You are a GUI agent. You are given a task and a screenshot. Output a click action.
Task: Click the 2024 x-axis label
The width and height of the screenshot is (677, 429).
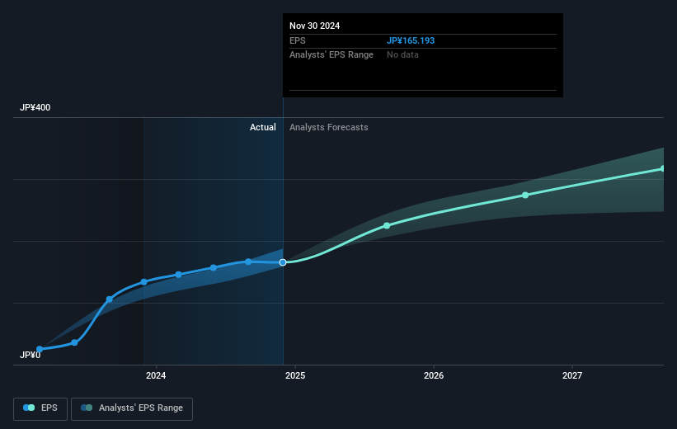point(156,375)
